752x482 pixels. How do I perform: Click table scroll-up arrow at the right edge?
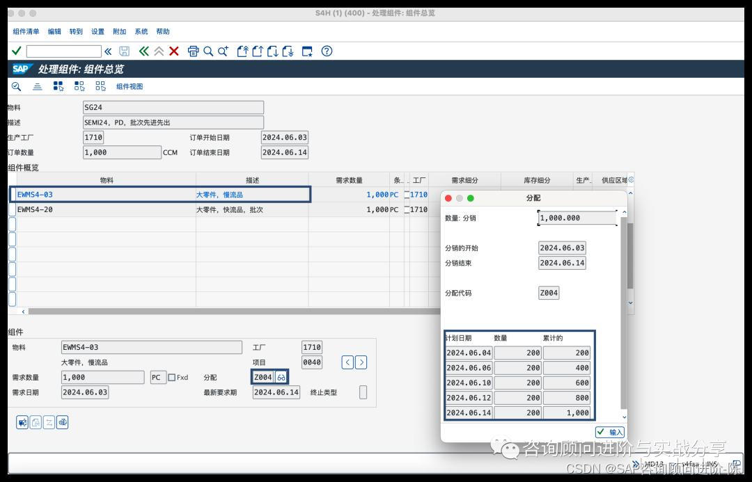(x=631, y=193)
